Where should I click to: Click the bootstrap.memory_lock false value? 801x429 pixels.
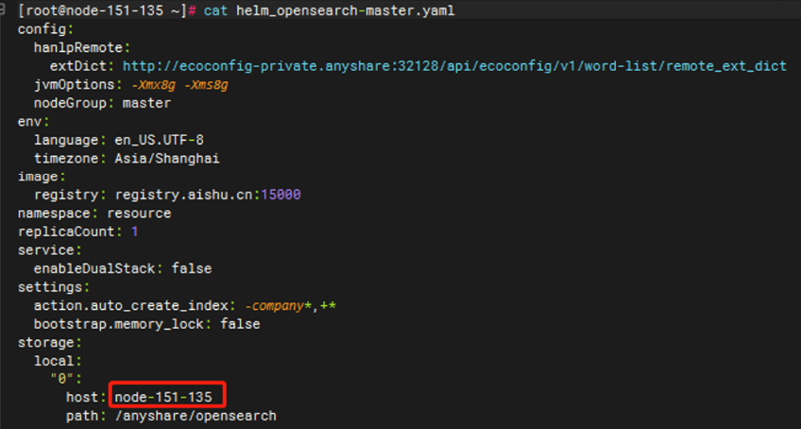(240, 324)
